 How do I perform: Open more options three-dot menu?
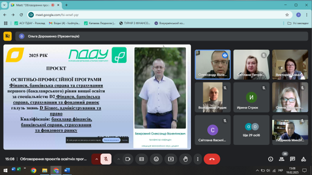198,159
